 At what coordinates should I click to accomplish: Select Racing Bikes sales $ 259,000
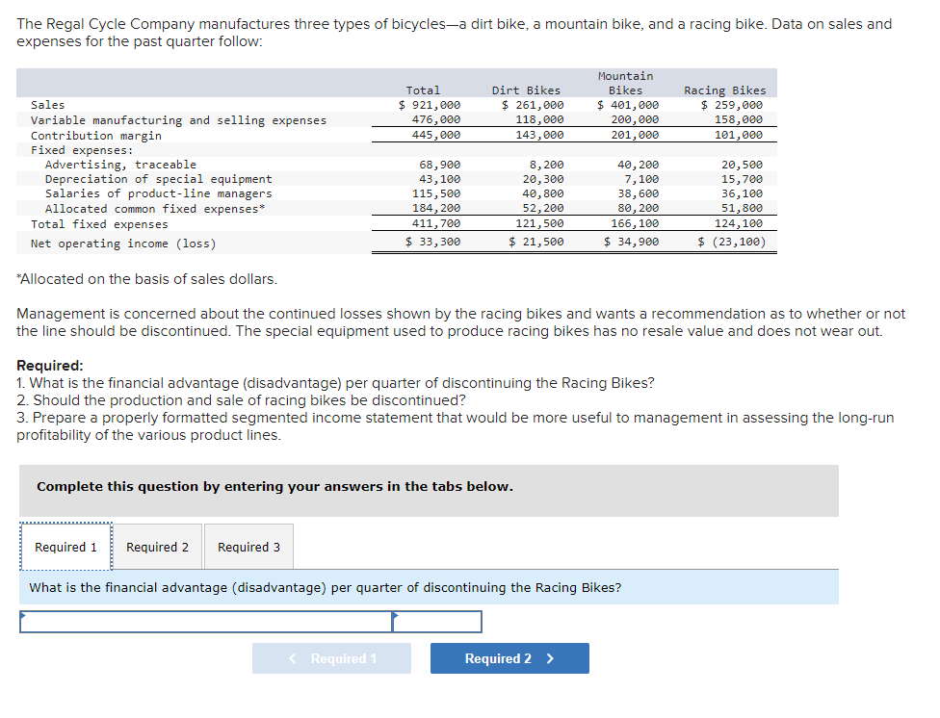click(732, 105)
